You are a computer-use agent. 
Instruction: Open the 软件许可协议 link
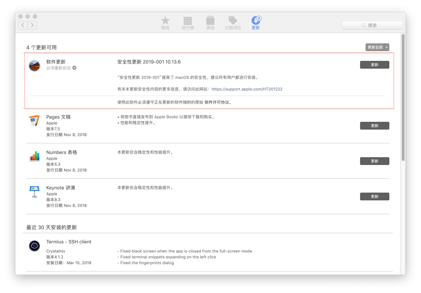216,102
